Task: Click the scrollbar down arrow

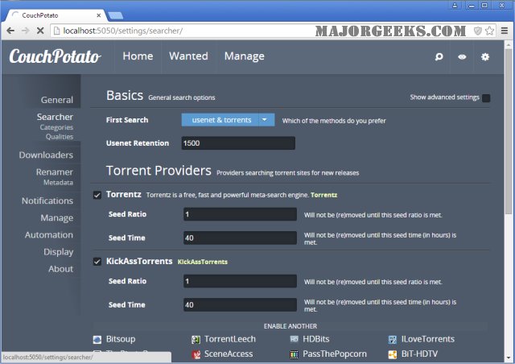Action: click(x=509, y=358)
